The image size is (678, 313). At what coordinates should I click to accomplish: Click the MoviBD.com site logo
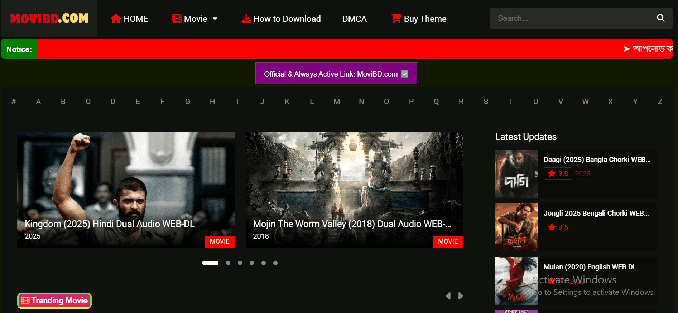click(x=49, y=19)
